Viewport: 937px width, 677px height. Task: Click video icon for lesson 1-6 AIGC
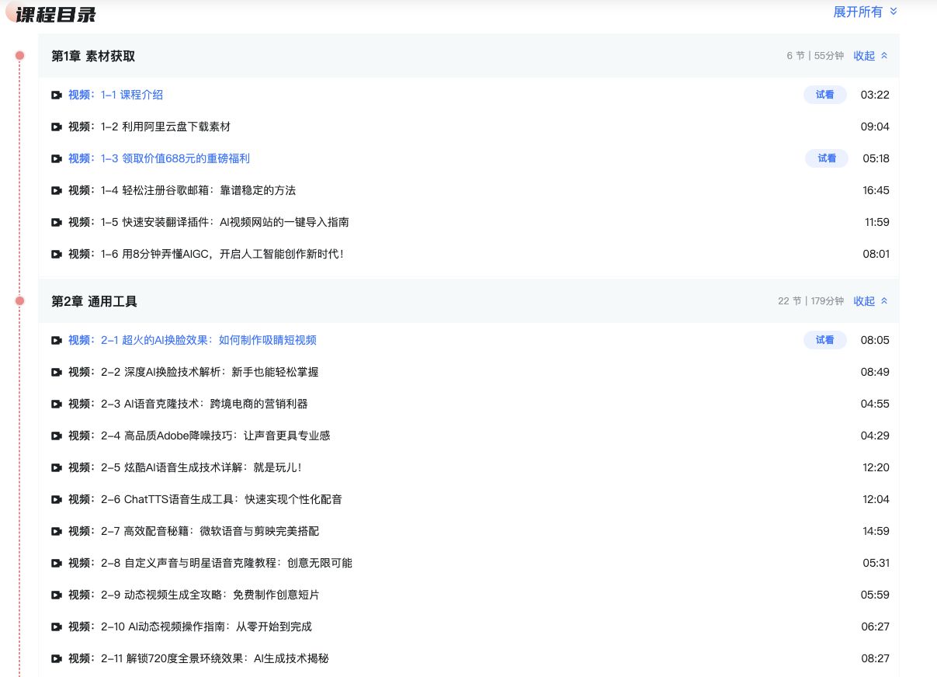[57, 254]
